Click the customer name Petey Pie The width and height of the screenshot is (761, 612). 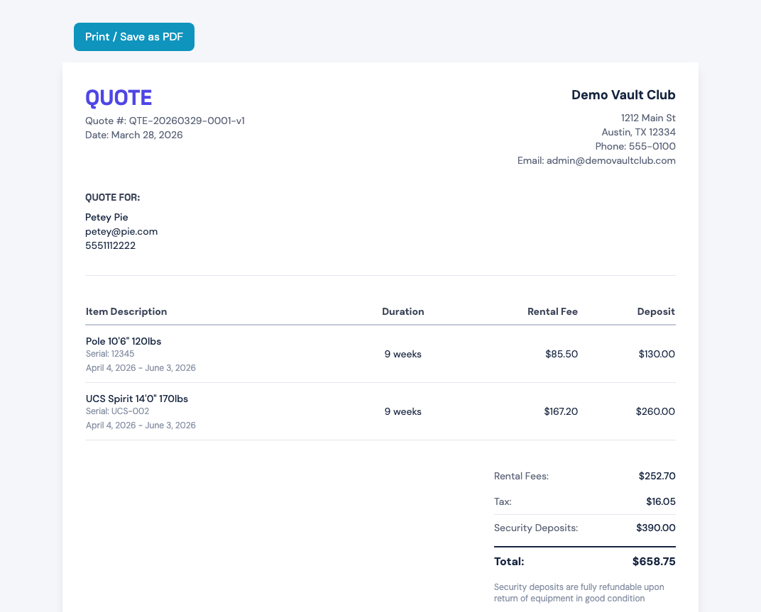click(x=106, y=217)
